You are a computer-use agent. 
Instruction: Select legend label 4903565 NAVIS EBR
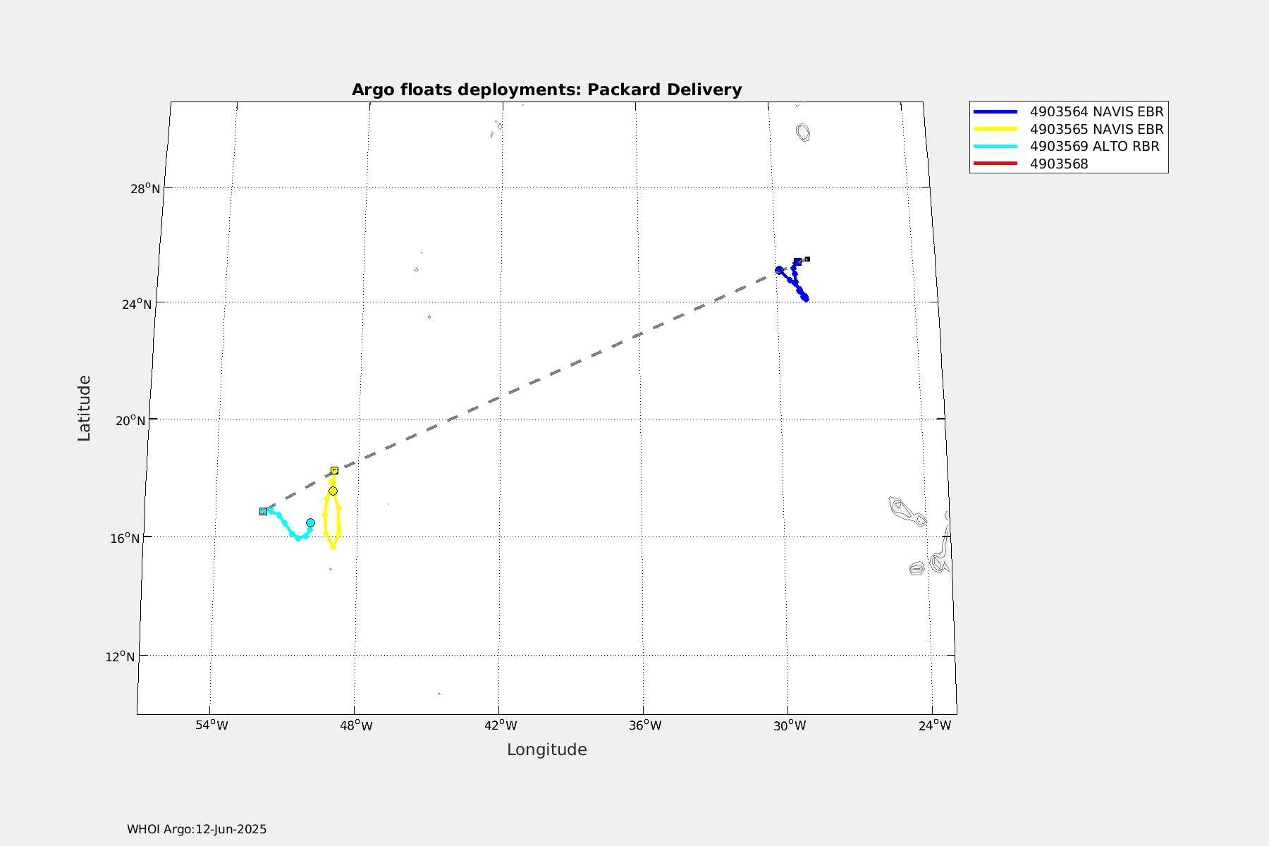1096,129
